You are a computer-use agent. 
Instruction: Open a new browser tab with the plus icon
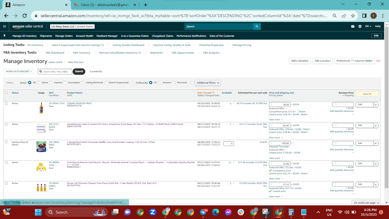coord(145,5)
